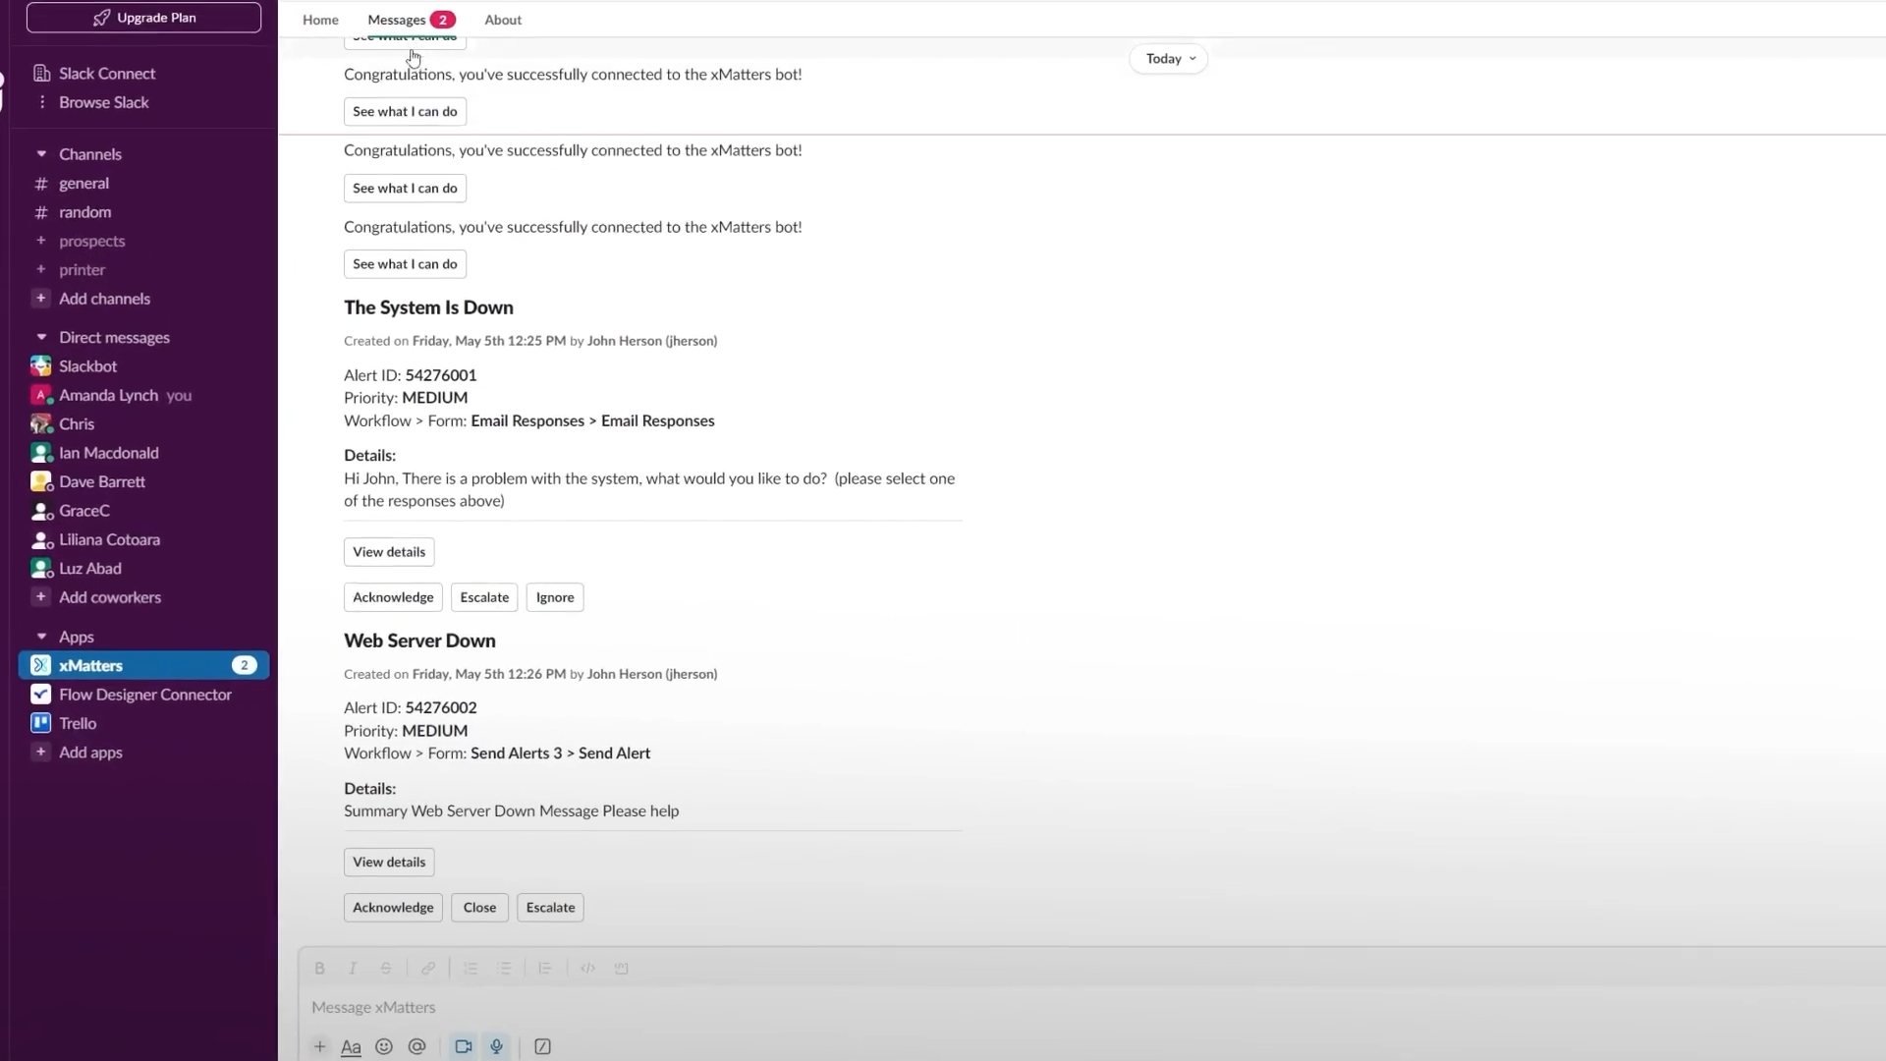Image resolution: width=1886 pixels, height=1061 pixels.
Task: Record an audio clip with microphone icon
Action: pos(497,1046)
